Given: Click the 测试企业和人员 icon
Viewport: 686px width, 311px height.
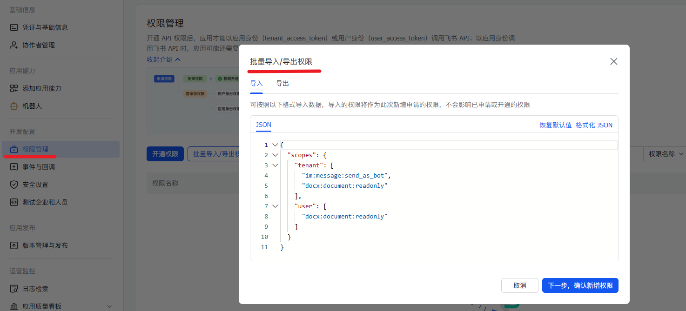Looking at the screenshot, I should point(14,202).
